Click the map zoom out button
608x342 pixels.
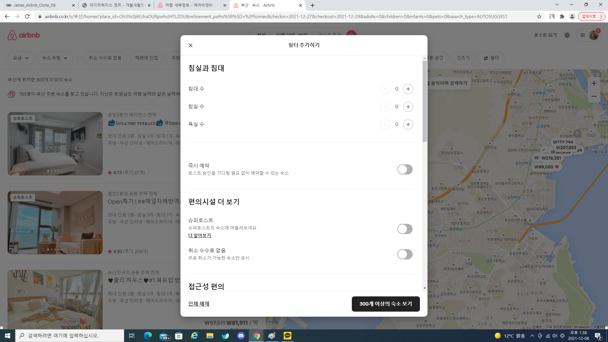[594, 96]
